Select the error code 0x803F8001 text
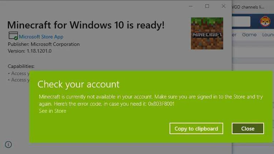This screenshot has width=274, height=154. pyautogui.click(x=161, y=104)
